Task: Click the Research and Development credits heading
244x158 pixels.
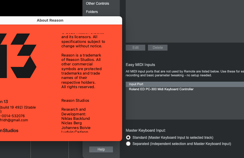Action: pyautogui.click(x=74, y=112)
